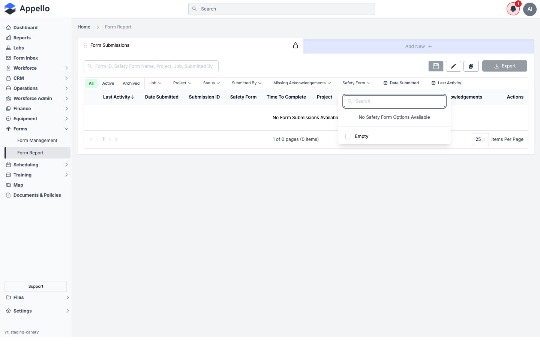Image resolution: width=540 pixels, height=344 pixels.
Task: Open the Project filter dropdown
Action: pos(182,83)
